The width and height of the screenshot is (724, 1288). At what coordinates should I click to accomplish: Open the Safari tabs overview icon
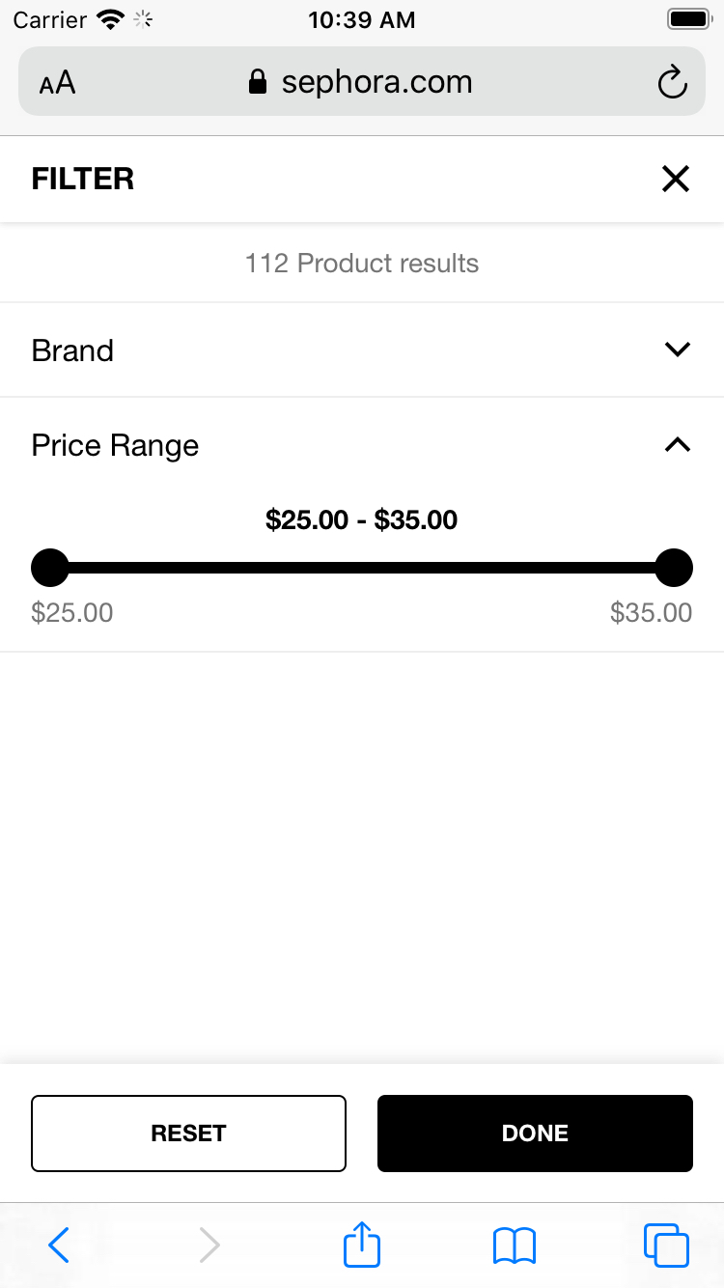pos(666,1245)
